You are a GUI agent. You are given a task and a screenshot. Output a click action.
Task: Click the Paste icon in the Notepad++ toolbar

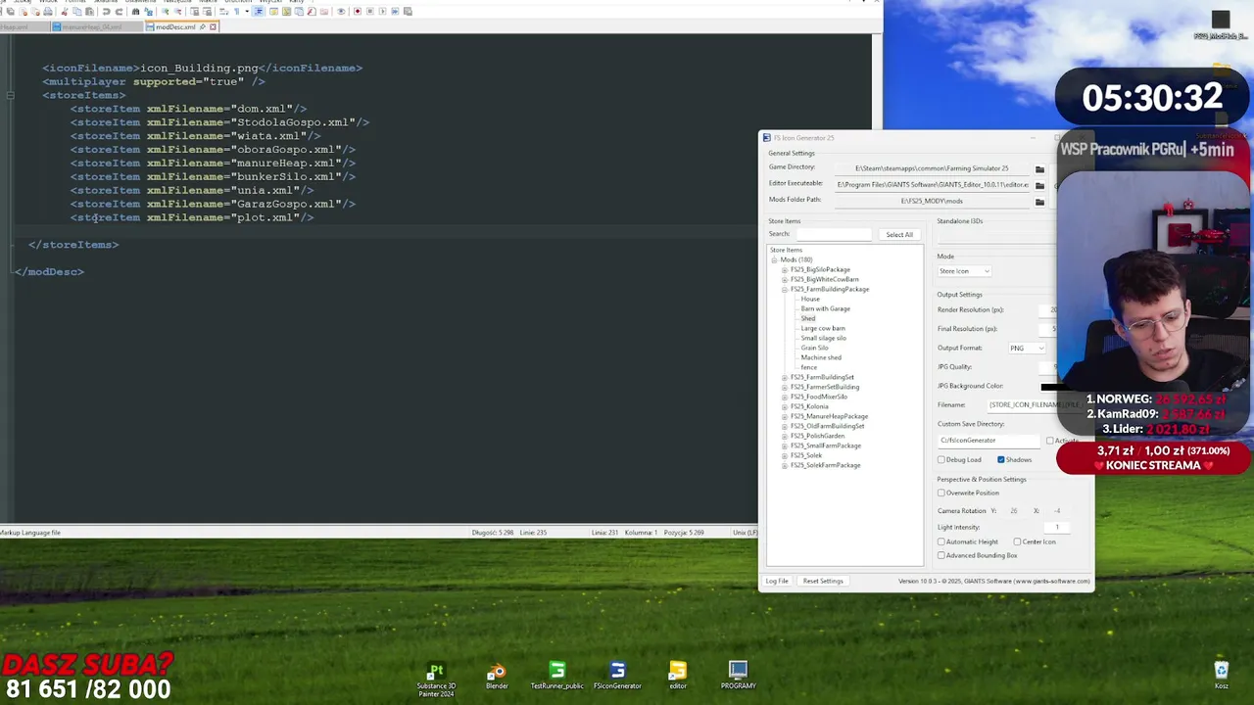coord(89,12)
